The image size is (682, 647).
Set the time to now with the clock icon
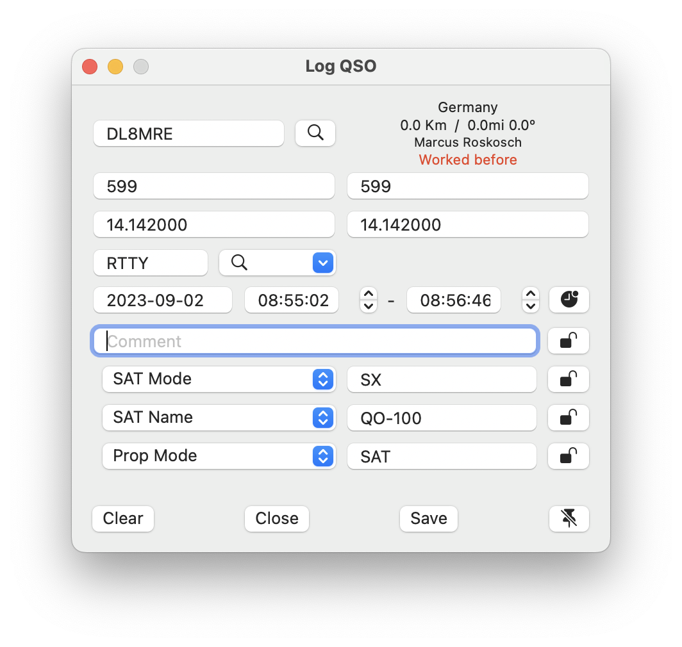[569, 300]
